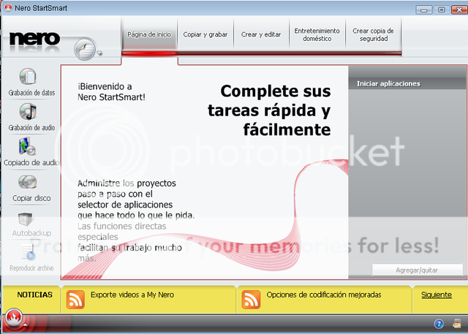Launch Grabación de audio tool
Image resolution: width=468 pixels, height=334 pixels.
(28, 112)
